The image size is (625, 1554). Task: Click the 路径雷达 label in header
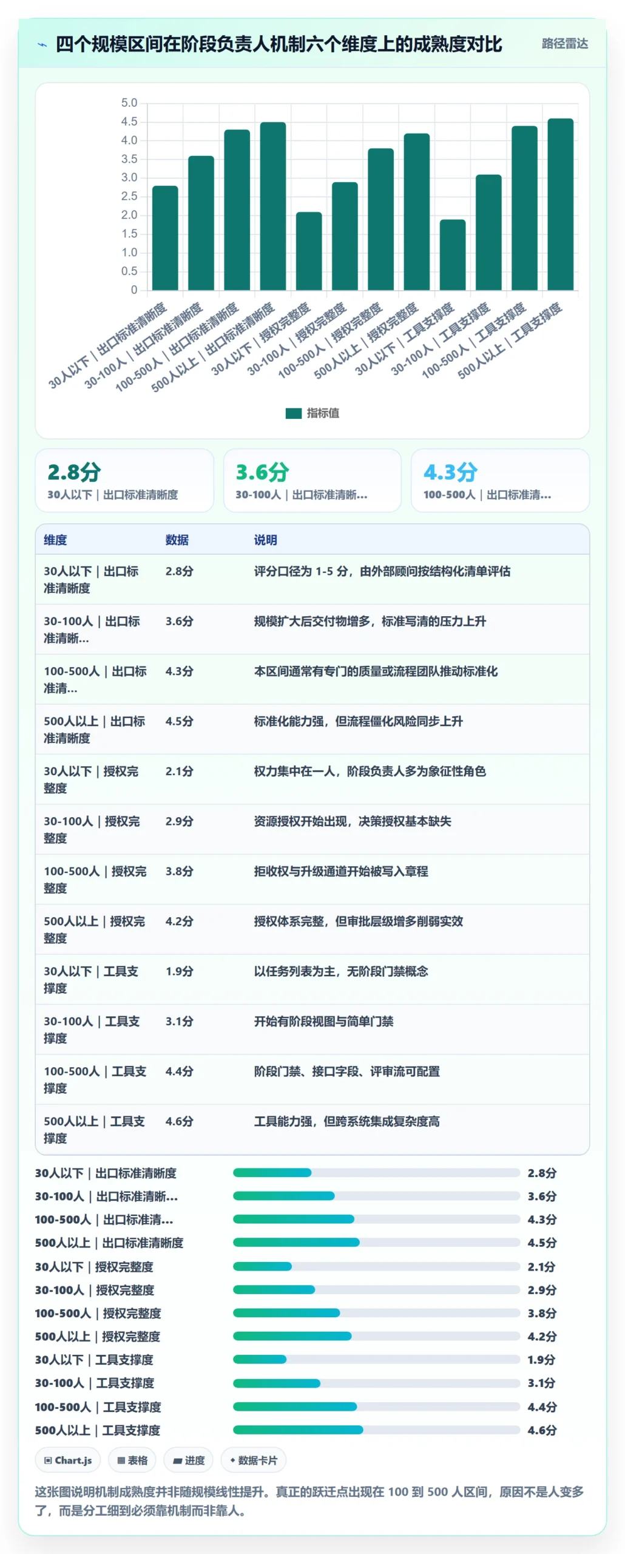pos(564,44)
